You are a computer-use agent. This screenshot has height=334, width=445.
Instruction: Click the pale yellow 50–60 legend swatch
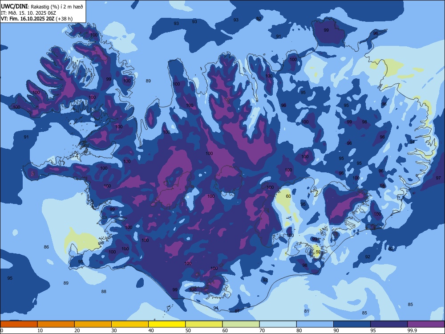(x=204, y=324)
